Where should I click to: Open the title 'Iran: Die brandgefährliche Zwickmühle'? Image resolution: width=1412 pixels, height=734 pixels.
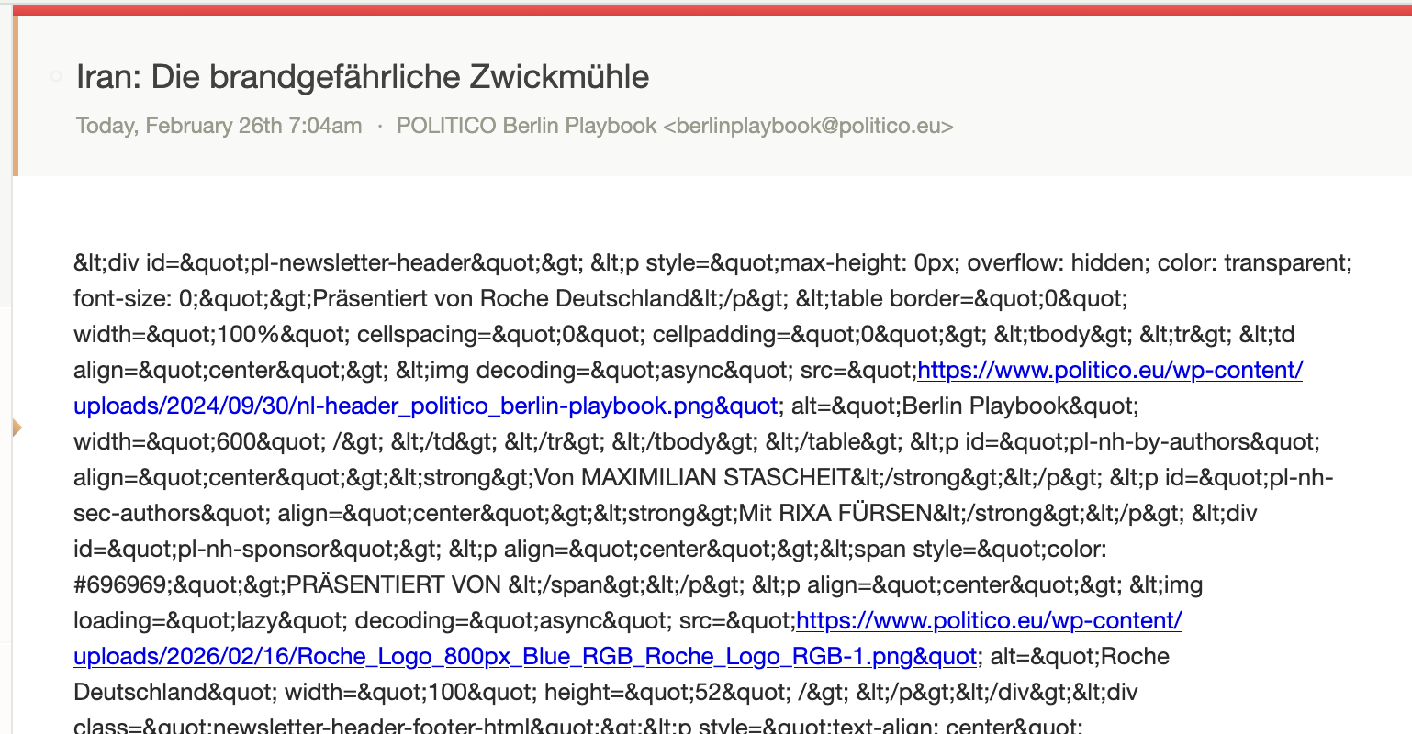click(x=363, y=77)
